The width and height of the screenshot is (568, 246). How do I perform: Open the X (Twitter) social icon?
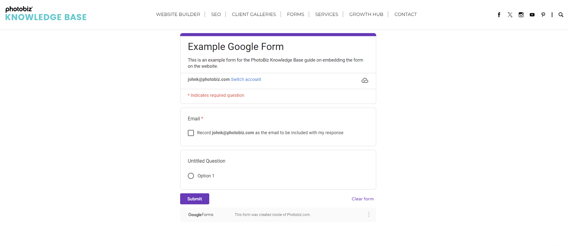[510, 15]
